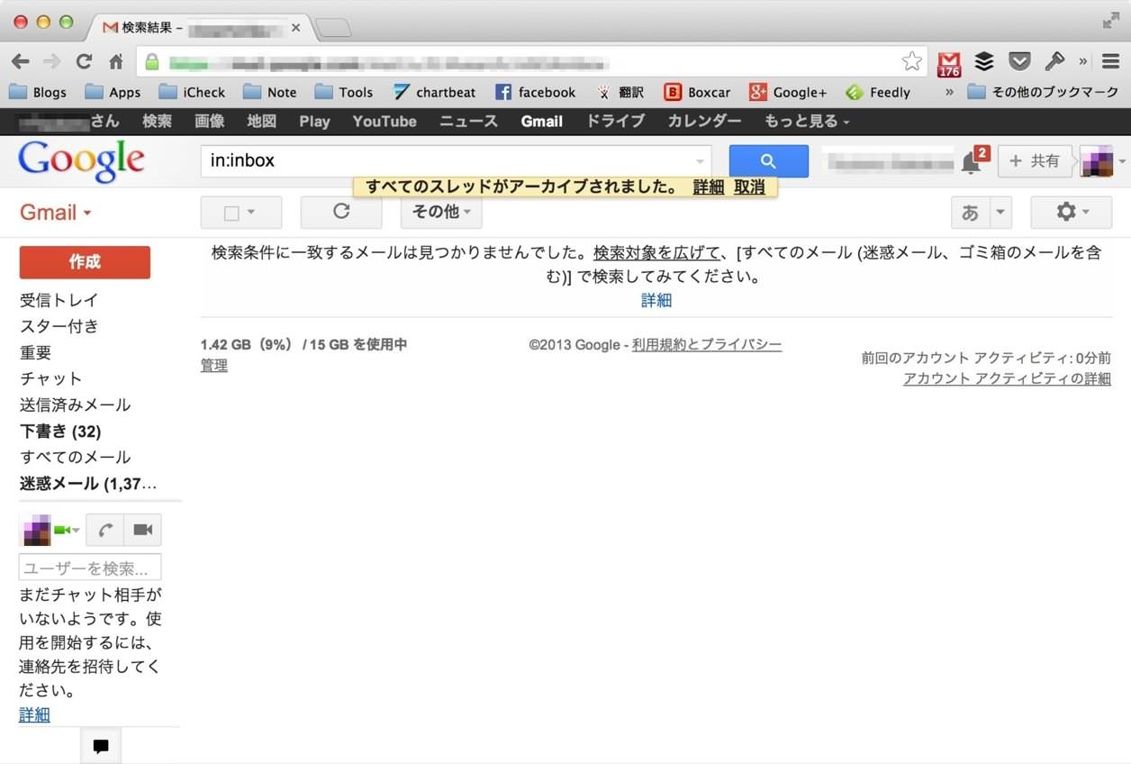Viewport: 1131px width, 764px height.
Task: Open the Feedly bookmark
Action: [878, 92]
